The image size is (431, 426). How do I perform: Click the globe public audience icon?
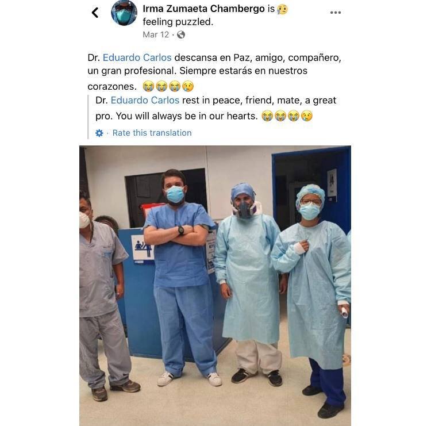click(x=181, y=34)
